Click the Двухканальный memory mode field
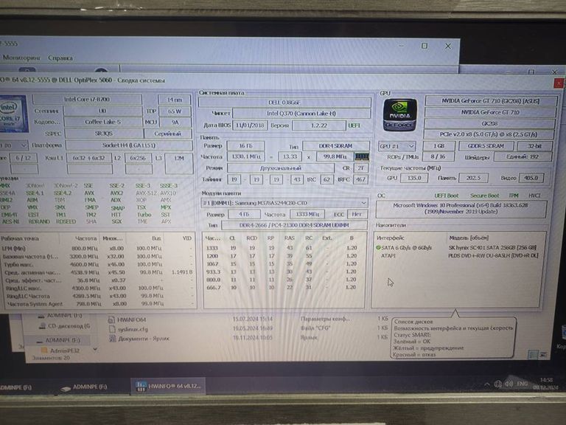Screen dimensions: 566x425 point(281,168)
